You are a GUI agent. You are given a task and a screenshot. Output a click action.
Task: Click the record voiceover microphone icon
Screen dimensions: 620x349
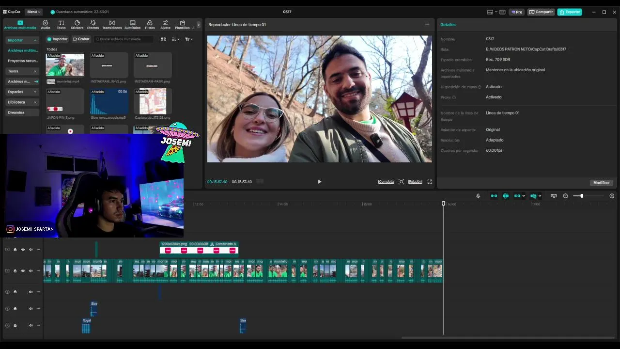pyautogui.click(x=478, y=196)
